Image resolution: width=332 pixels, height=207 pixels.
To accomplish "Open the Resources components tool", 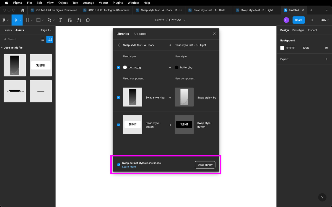I will pyautogui.click(x=69, y=20).
